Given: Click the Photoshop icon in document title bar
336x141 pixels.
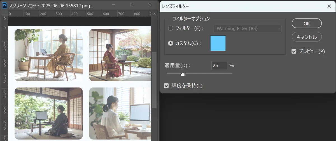Looking at the screenshot, I should coord(4,5).
